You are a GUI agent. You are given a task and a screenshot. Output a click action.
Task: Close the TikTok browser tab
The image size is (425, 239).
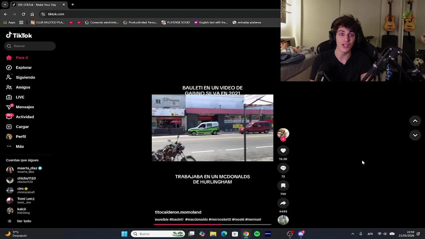[x=64, y=5]
